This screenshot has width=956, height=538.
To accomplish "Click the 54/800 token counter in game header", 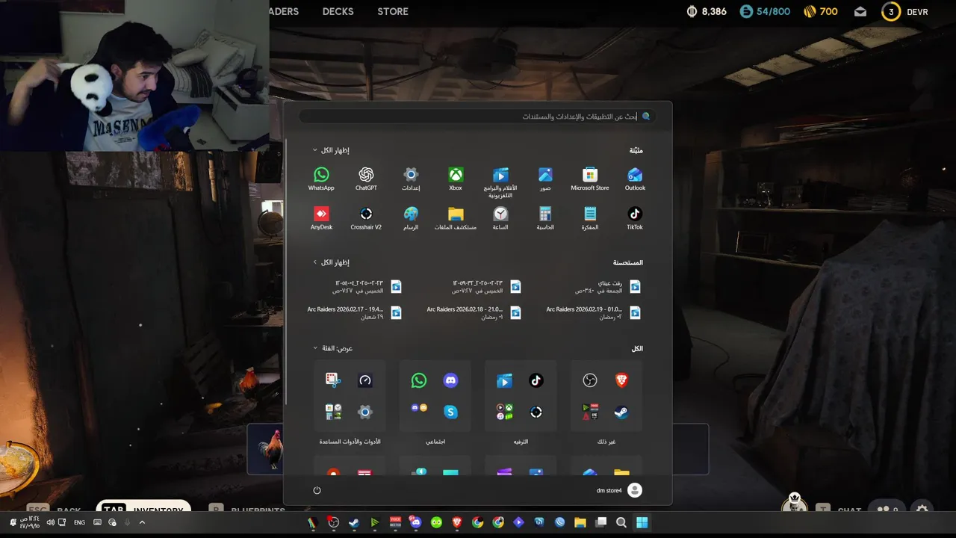I will pyautogui.click(x=765, y=11).
